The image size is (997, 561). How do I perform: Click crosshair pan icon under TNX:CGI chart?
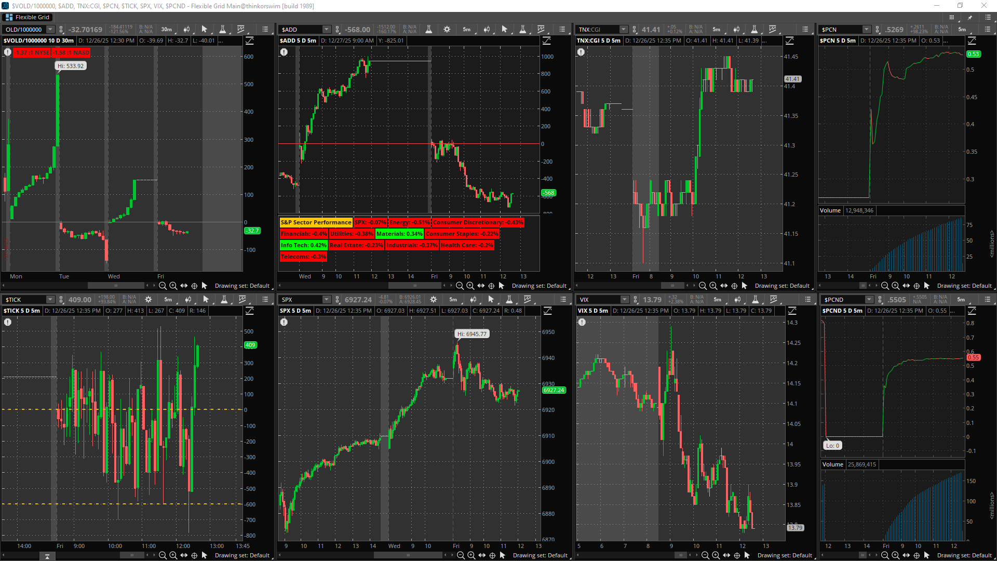734,286
